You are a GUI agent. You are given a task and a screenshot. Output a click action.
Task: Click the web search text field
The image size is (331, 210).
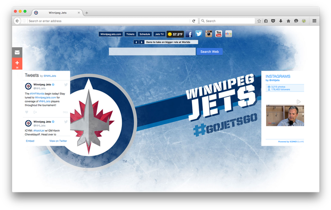(x=152, y=52)
